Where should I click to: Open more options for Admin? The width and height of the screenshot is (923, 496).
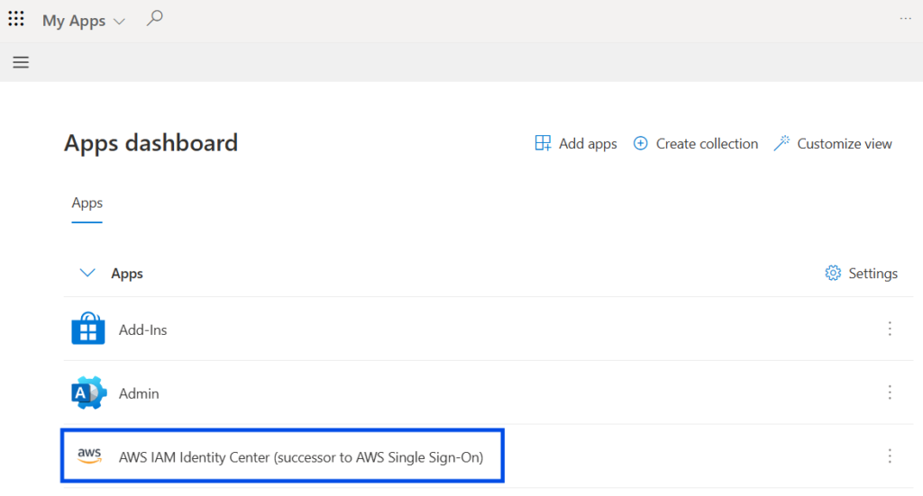[x=890, y=392]
